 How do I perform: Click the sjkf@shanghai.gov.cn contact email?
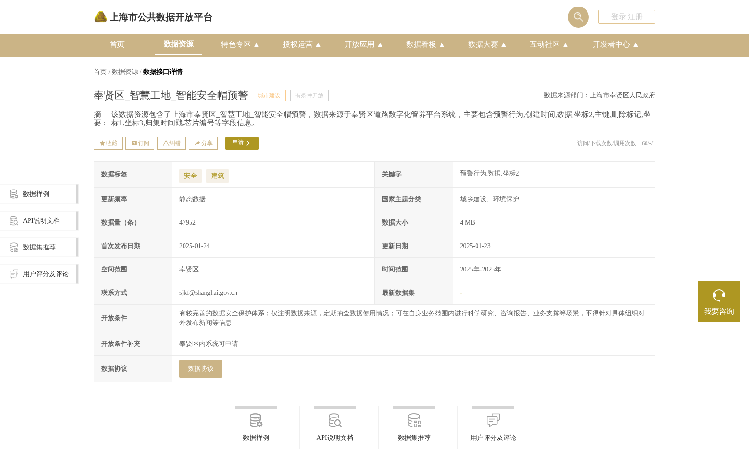(x=208, y=293)
